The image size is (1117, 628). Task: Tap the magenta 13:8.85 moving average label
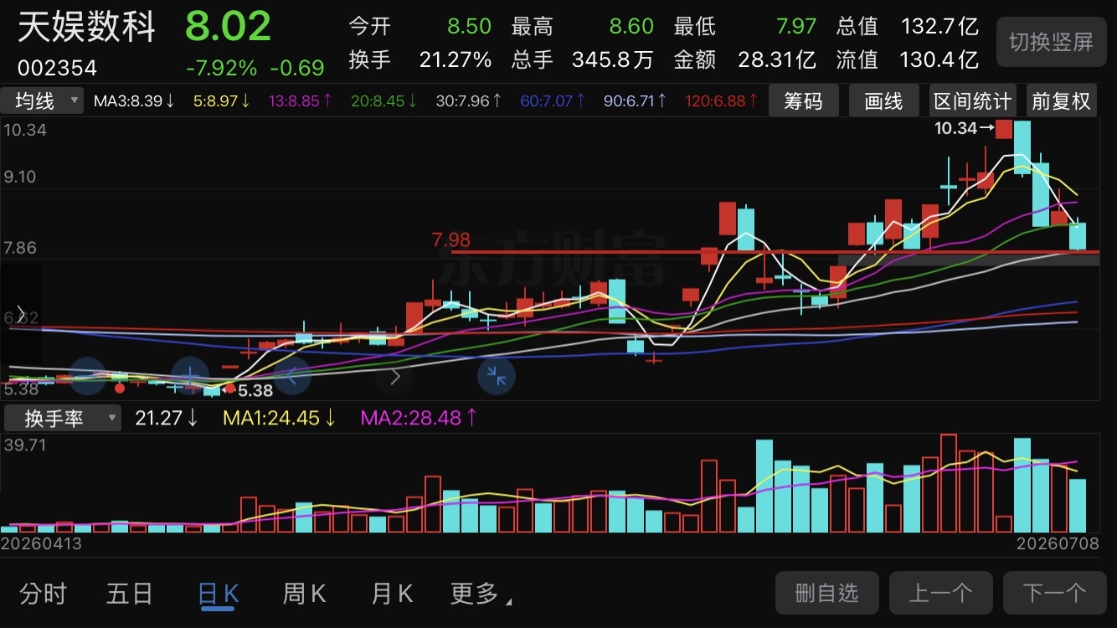tap(301, 101)
